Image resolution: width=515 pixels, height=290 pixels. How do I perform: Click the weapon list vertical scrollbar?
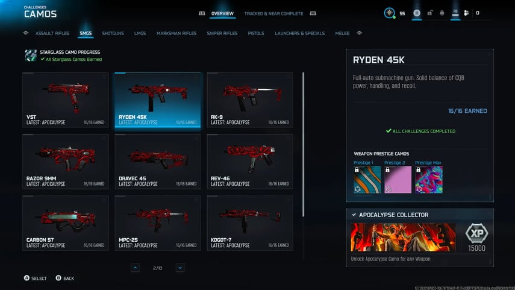(x=303, y=145)
